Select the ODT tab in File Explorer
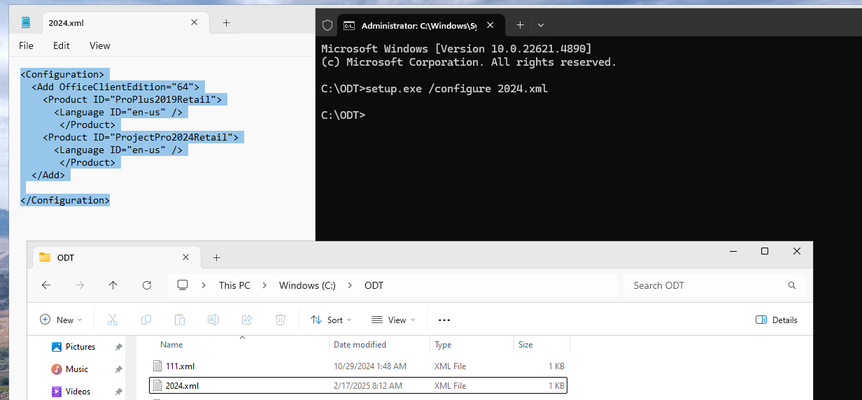 pos(117,257)
